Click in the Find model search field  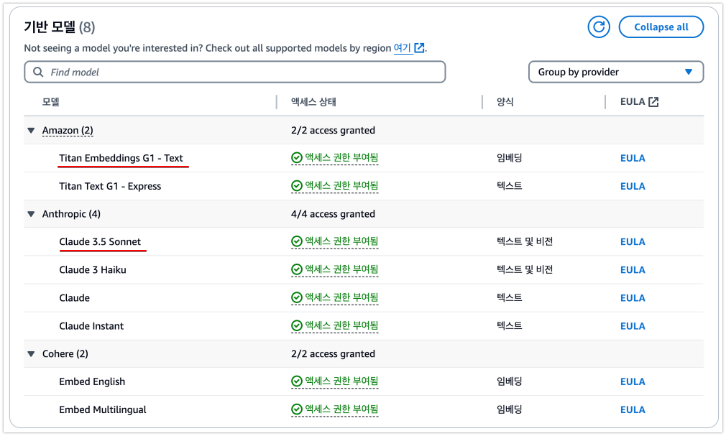(235, 73)
